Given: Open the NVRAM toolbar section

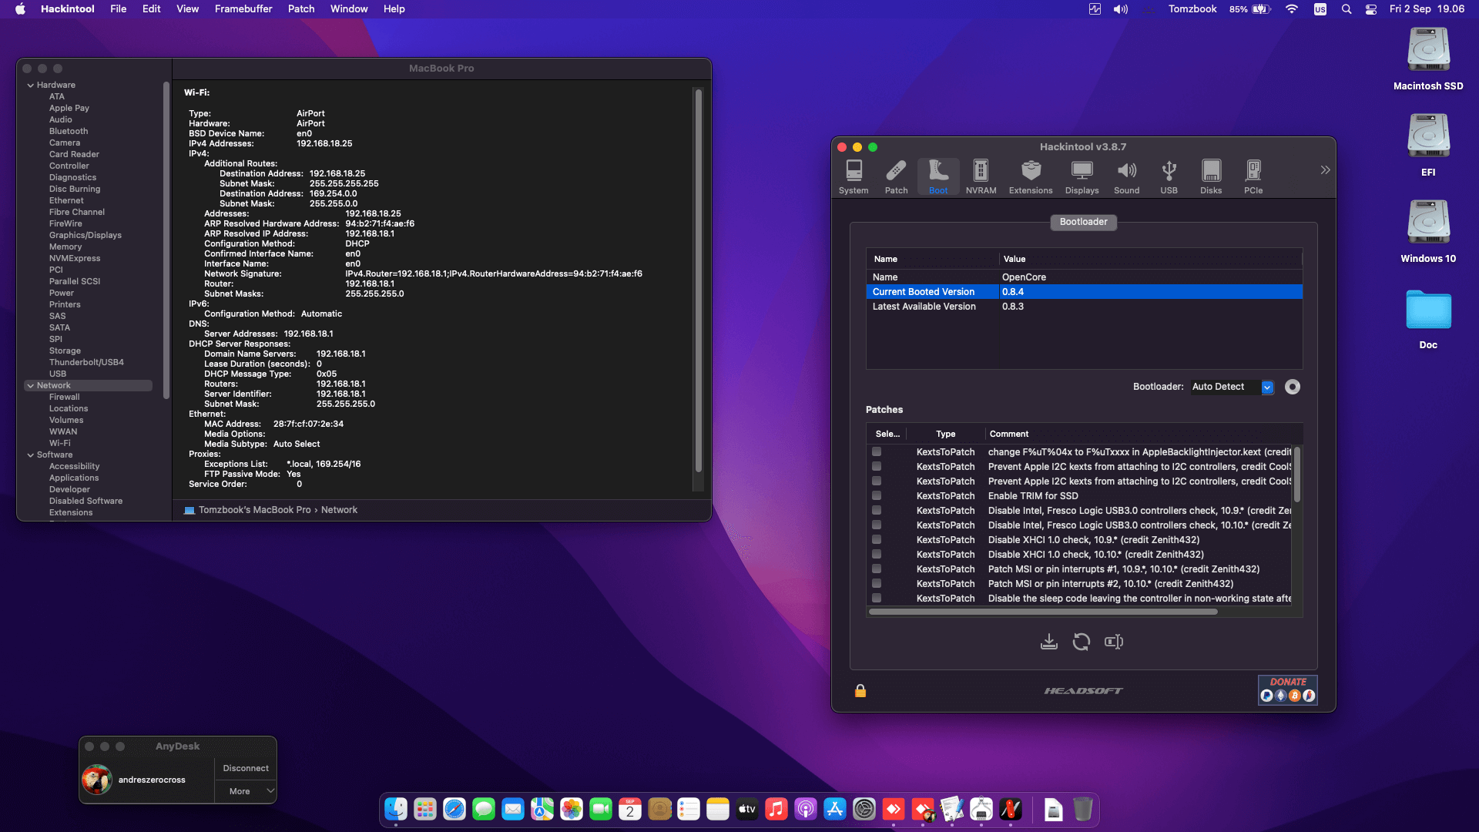Looking at the screenshot, I should (981, 176).
